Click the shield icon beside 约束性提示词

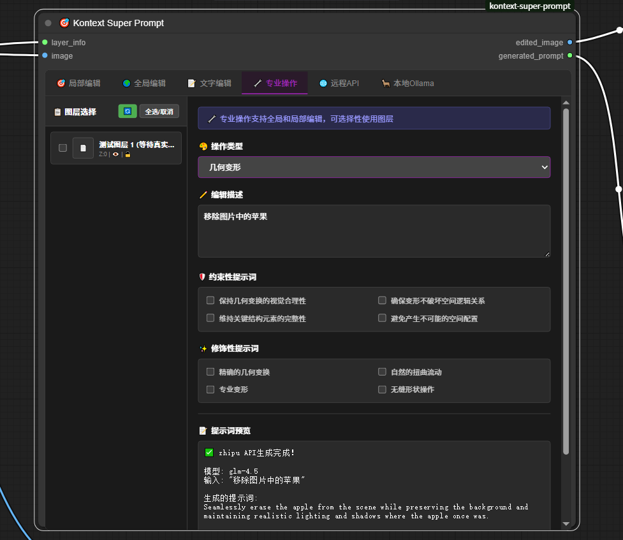[202, 277]
